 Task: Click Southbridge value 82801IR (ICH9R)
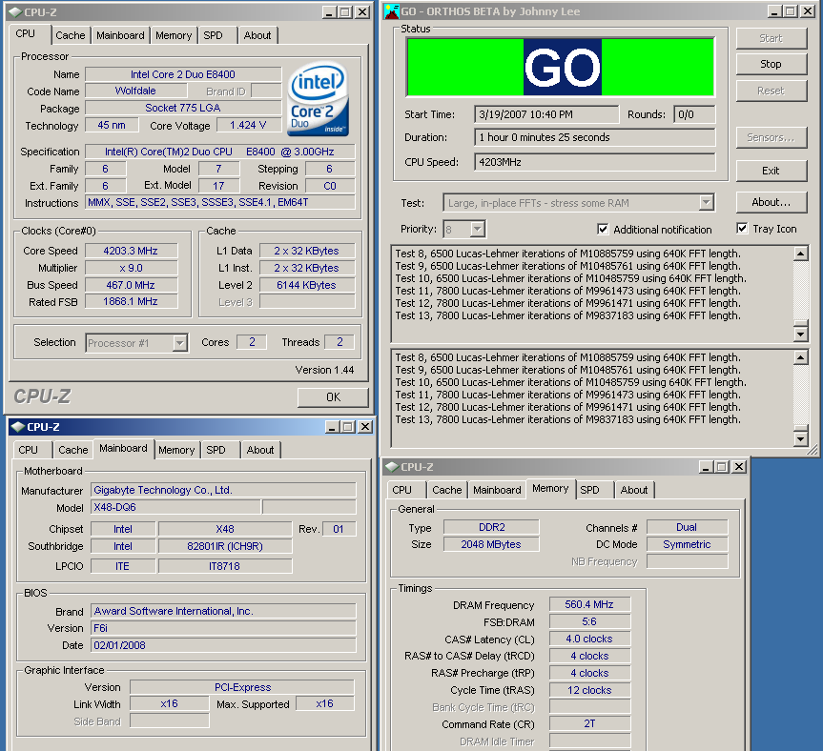point(225,546)
